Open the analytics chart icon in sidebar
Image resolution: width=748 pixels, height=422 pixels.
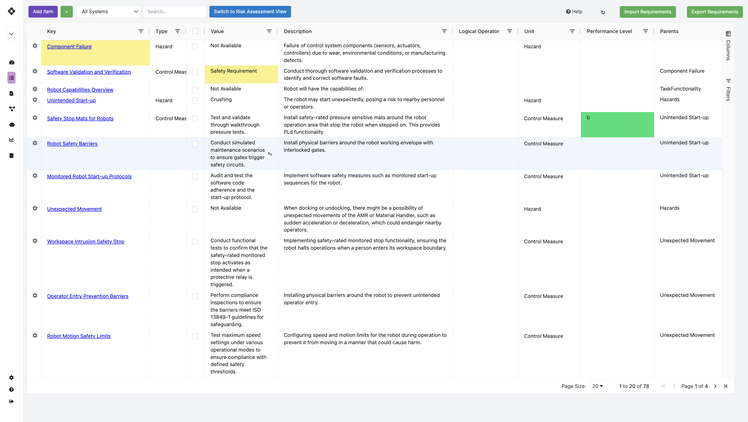click(12, 140)
